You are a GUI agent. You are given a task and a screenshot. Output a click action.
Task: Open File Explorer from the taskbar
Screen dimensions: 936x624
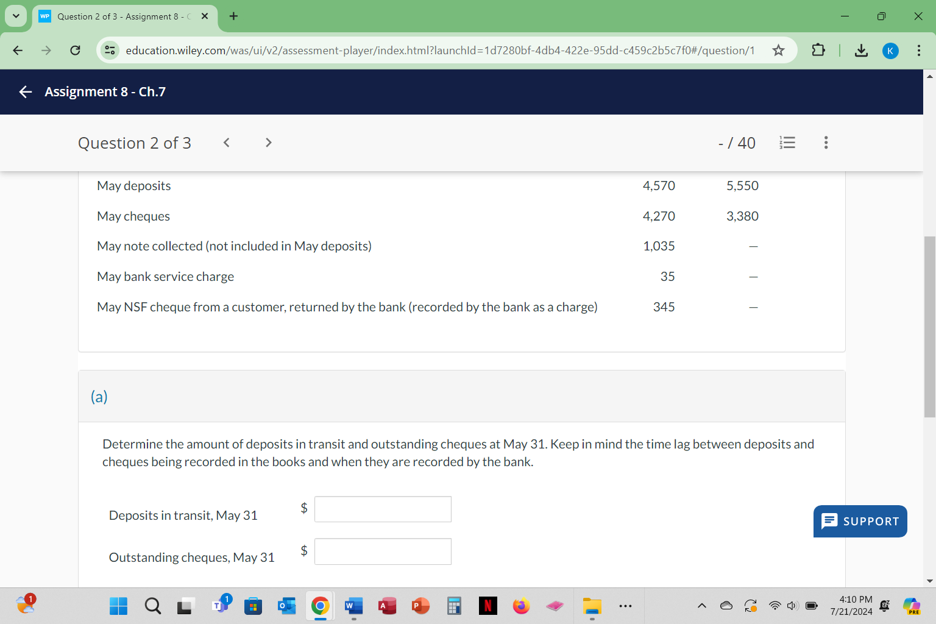(592, 606)
